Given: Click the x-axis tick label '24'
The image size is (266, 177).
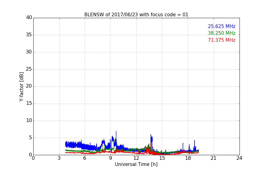Looking at the screenshot, I should [x=240, y=158].
